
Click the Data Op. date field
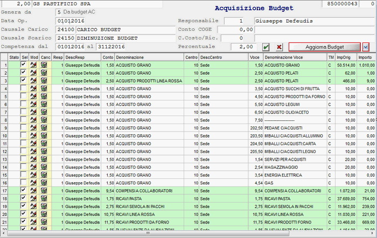71,21
